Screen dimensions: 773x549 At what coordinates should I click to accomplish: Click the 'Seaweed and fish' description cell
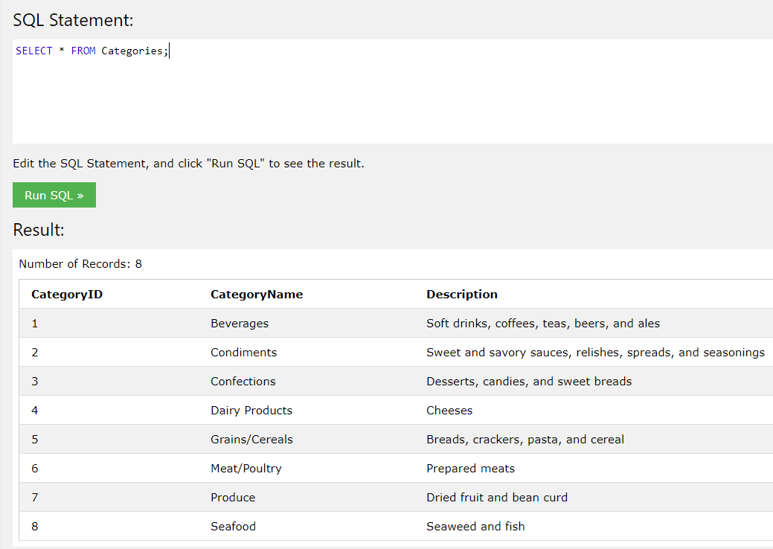[475, 527]
